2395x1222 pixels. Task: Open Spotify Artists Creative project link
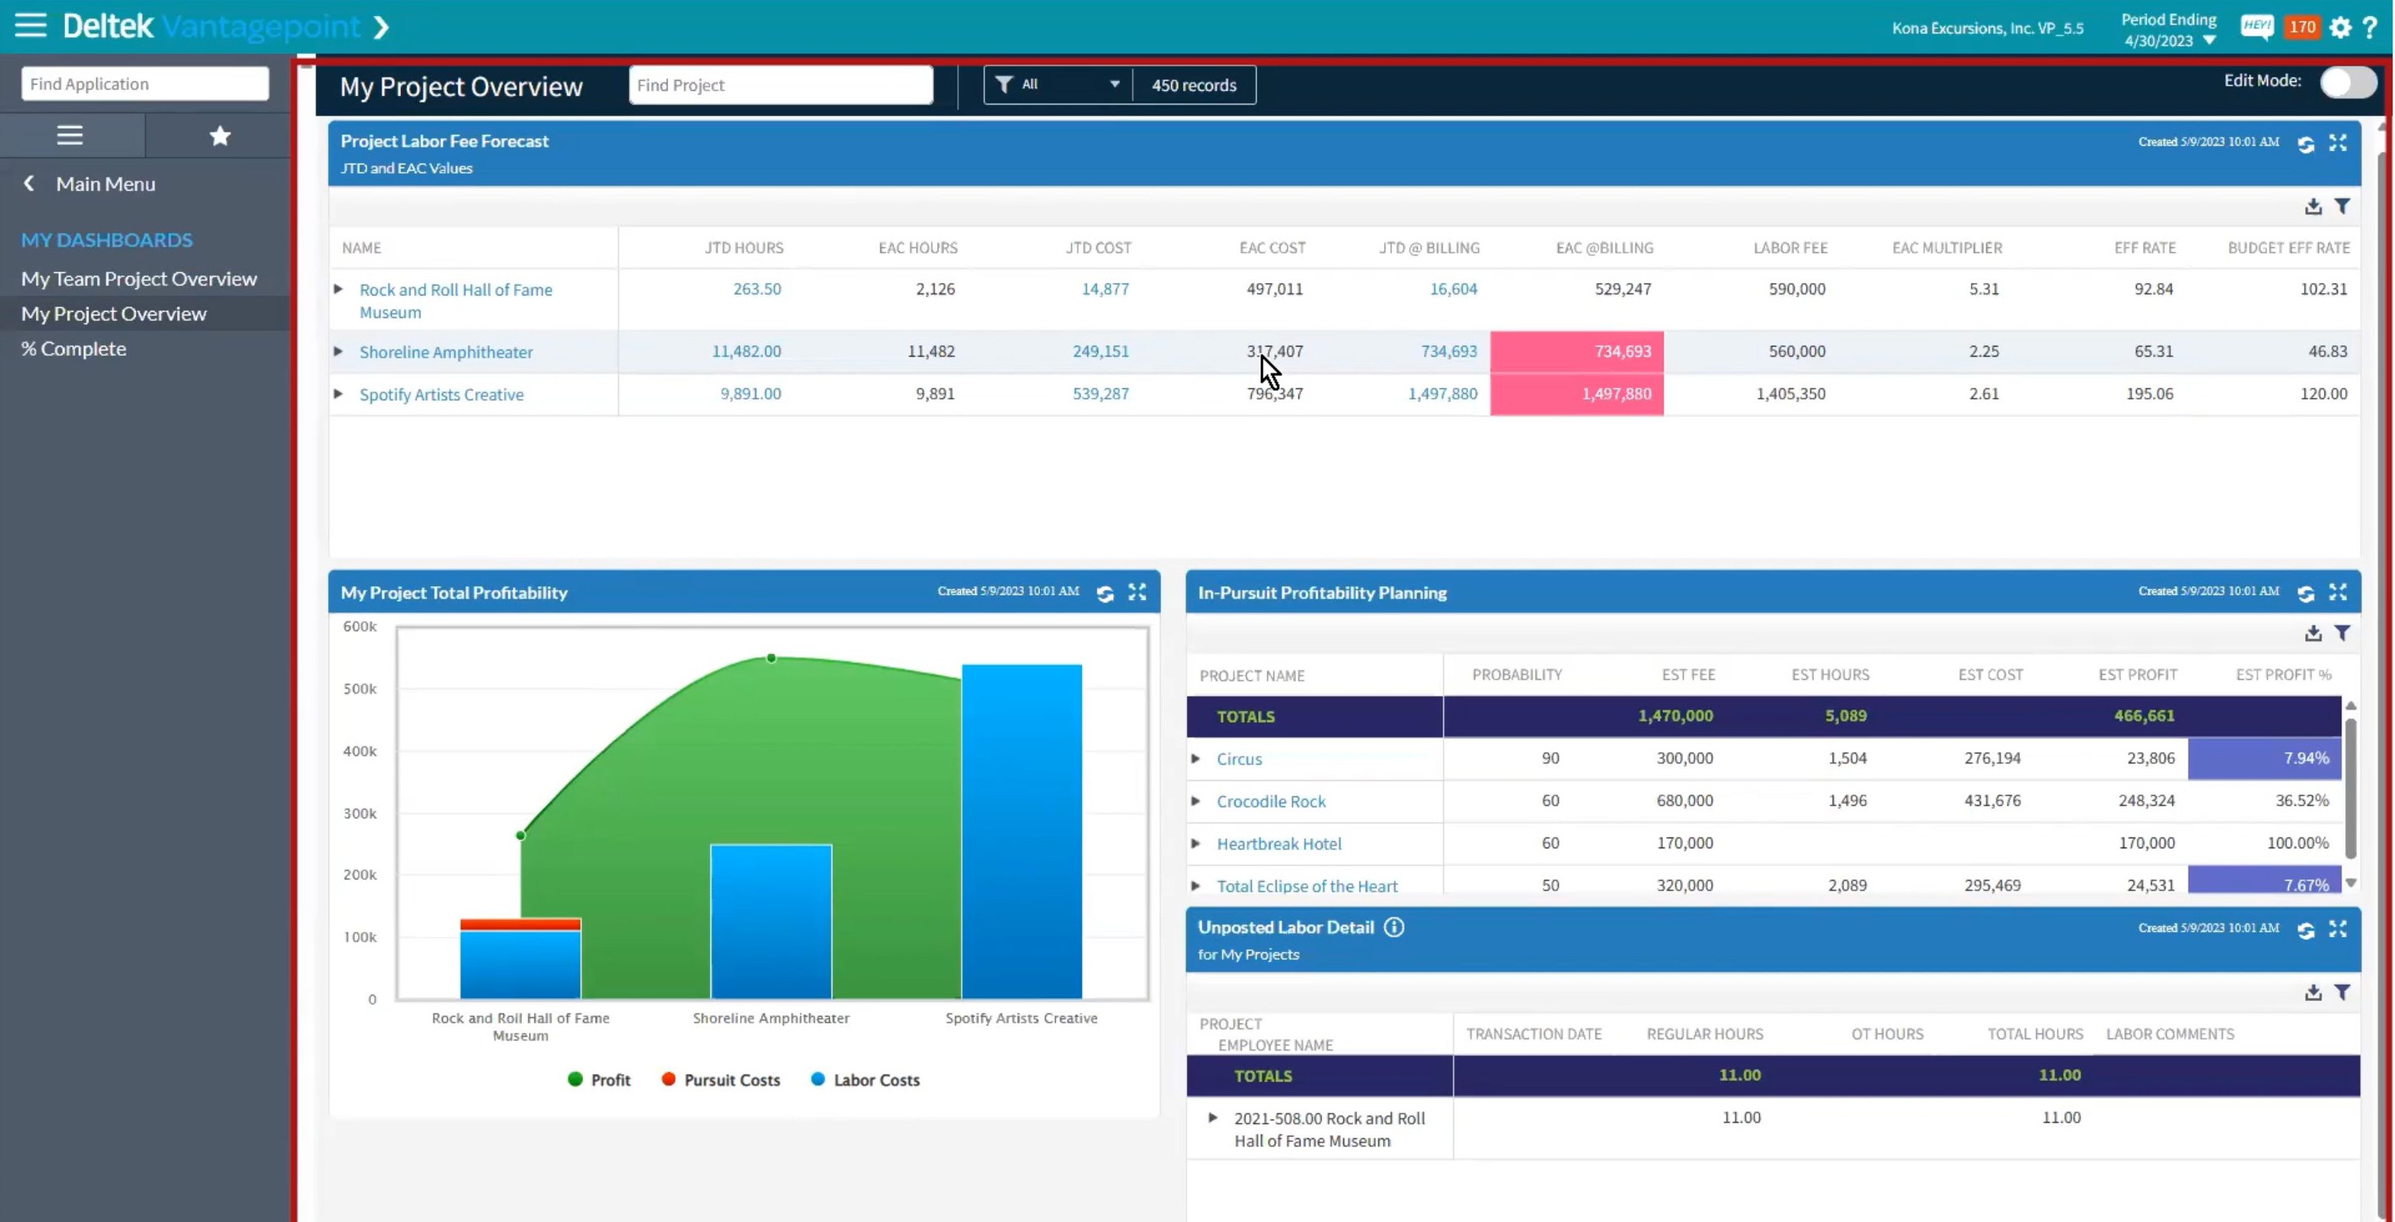tap(441, 394)
